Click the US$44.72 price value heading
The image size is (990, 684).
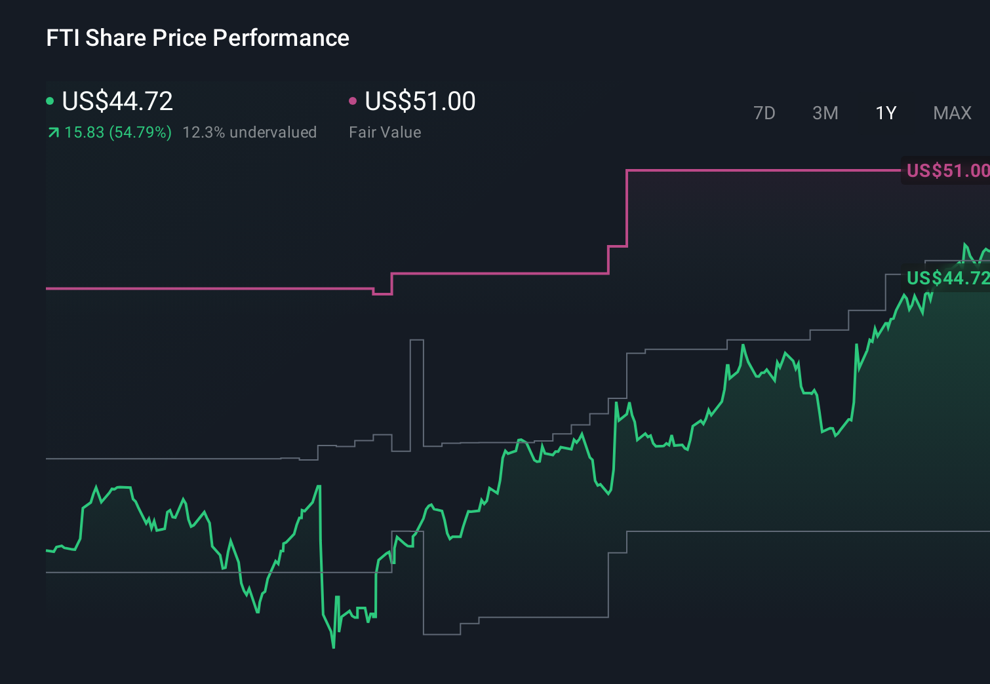click(x=117, y=102)
